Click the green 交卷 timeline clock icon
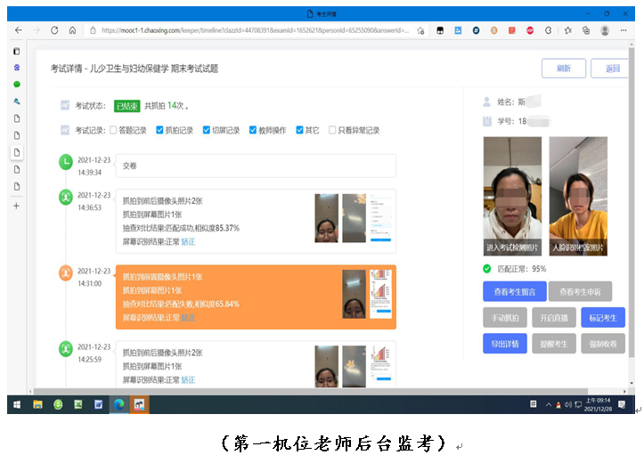Image resolution: width=644 pixels, height=455 pixels. coord(65,162)
